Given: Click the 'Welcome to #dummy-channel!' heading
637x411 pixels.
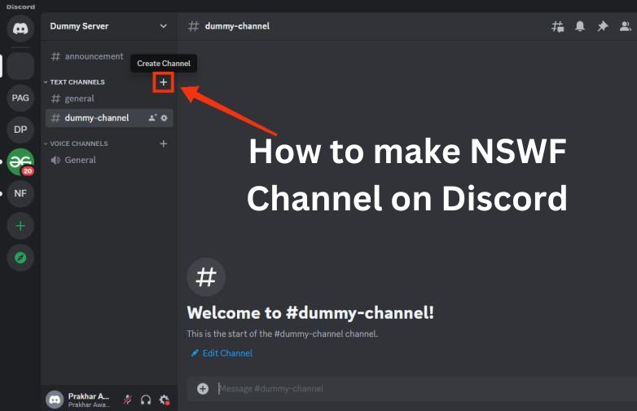Looking at the screenshot, I should tap(310, 313).
